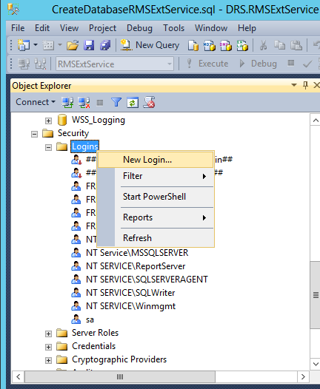Screen dimensions: 320x389
Task: Click the Filter funnel icon
Action: [116, 102]
